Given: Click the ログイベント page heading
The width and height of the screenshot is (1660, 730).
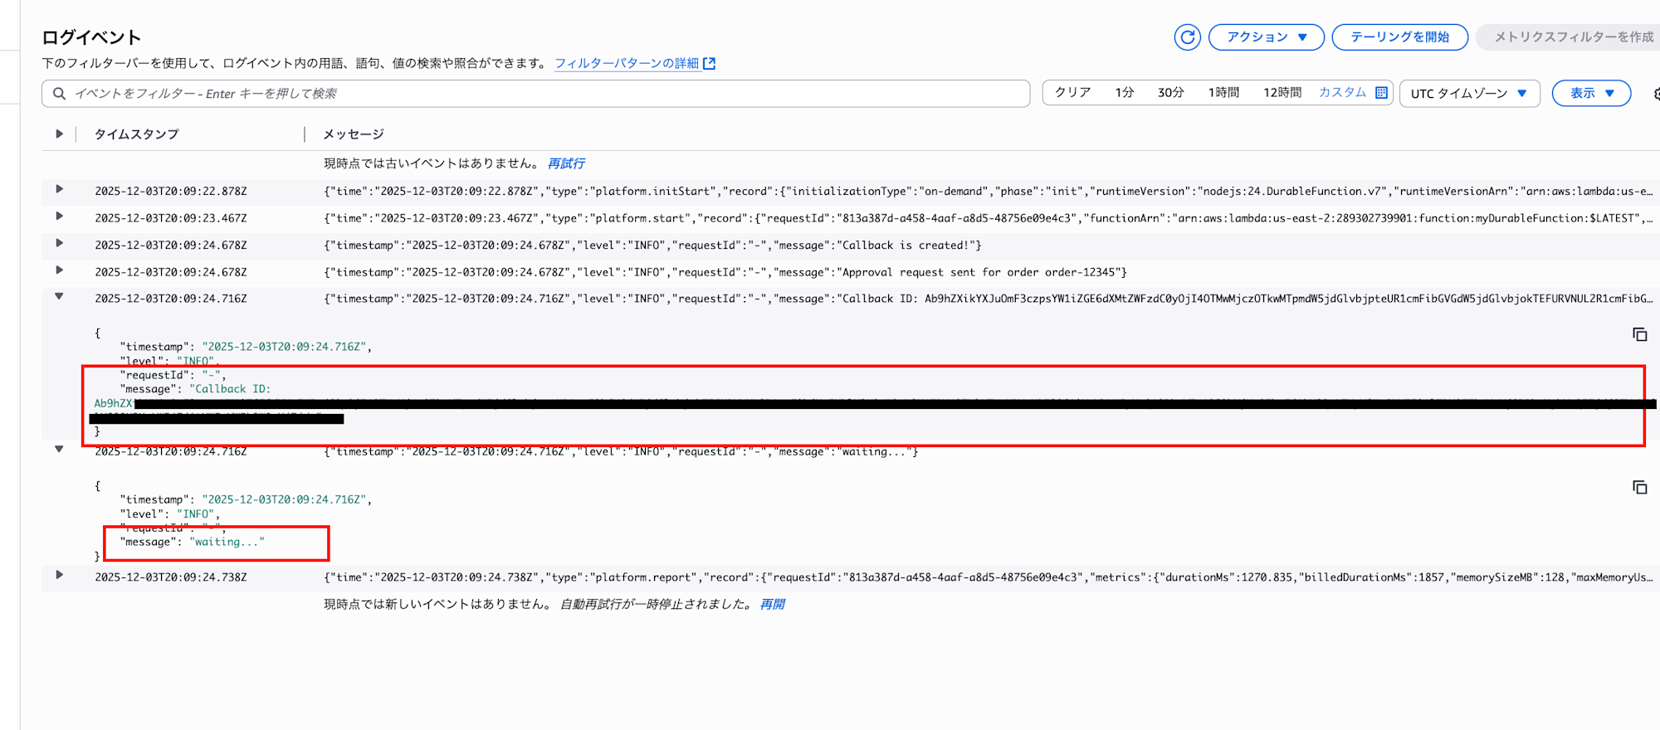Looking at the screenshot, I should coord(91,37).
